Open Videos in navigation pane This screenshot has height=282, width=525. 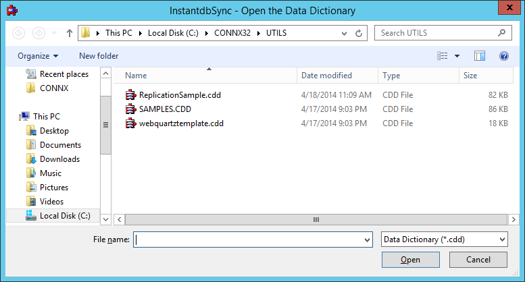coord(51,202)
